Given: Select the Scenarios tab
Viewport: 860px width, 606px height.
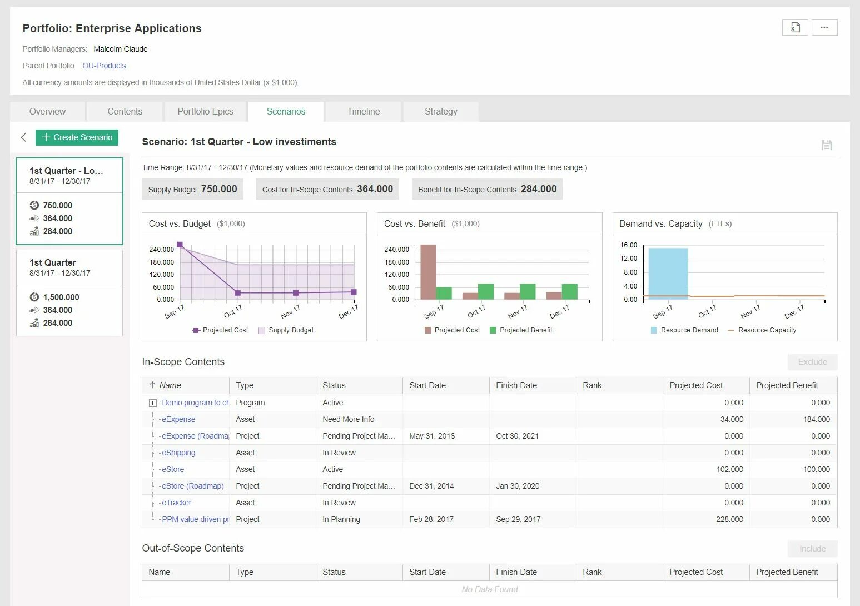Looking at the screenshot, I should click(x=286, y=111).
